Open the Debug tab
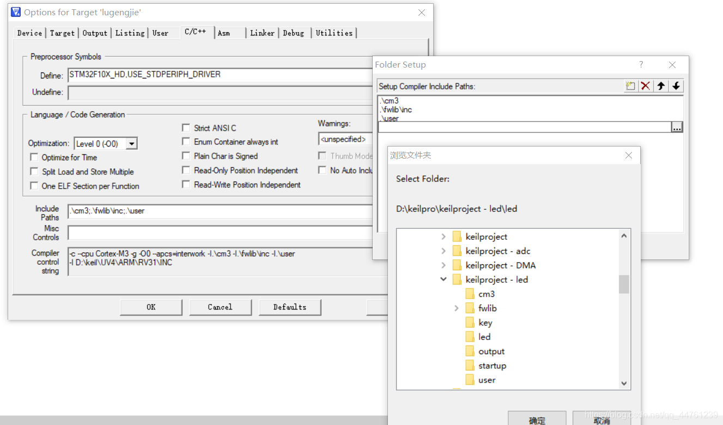Viewport: 723px width, 425px height. [x=293, y=33]
